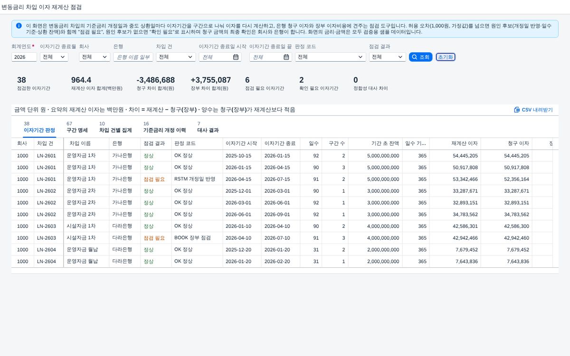
Task: Open the 대사 결과 tab
Action: 208,127
